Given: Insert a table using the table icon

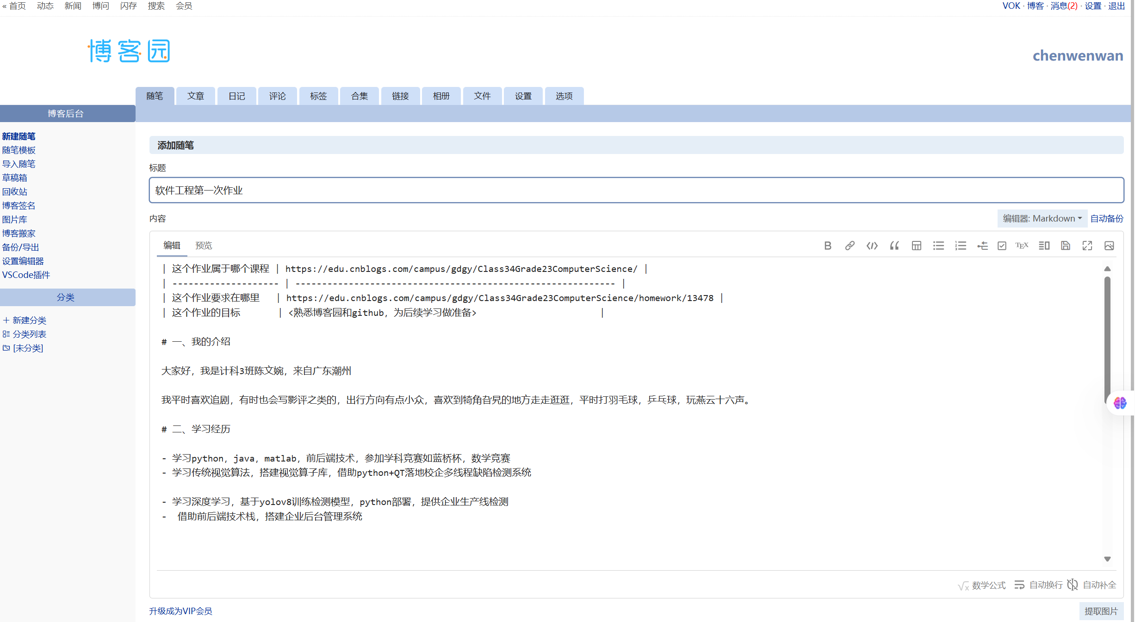Looking at the screenshot, I should [x=916, y=246].
